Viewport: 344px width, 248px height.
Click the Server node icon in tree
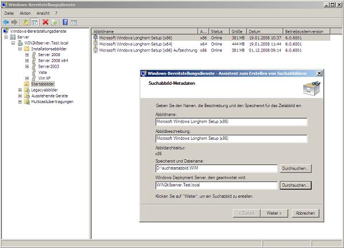coord(13,37)
